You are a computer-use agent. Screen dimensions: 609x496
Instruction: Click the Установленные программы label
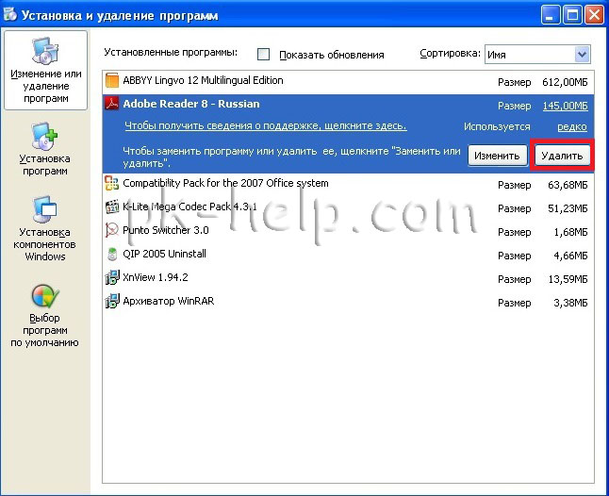[171, 53]
